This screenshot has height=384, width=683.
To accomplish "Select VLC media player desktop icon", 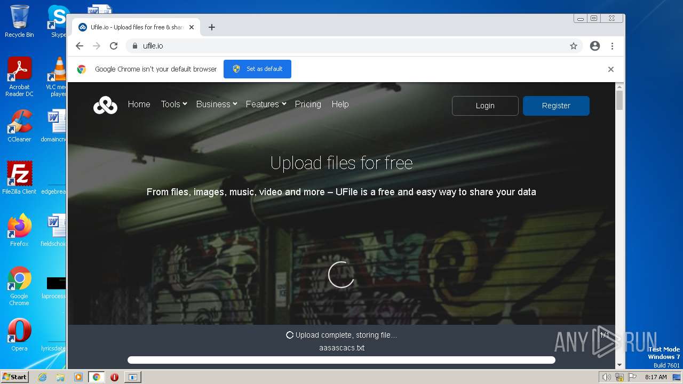I will click(x=56, y=77).
